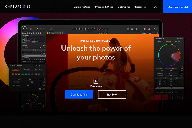
Task: Open the Get inspired menu
Action: point(124,7)
